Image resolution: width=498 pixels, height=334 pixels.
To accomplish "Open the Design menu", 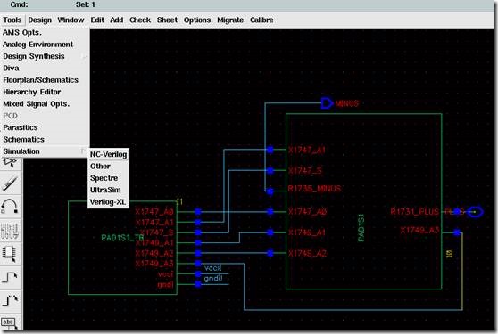I will 39,20.
